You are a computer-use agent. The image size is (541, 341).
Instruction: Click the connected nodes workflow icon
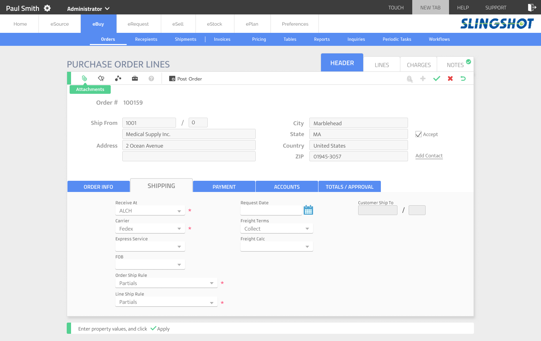(118, 78)
